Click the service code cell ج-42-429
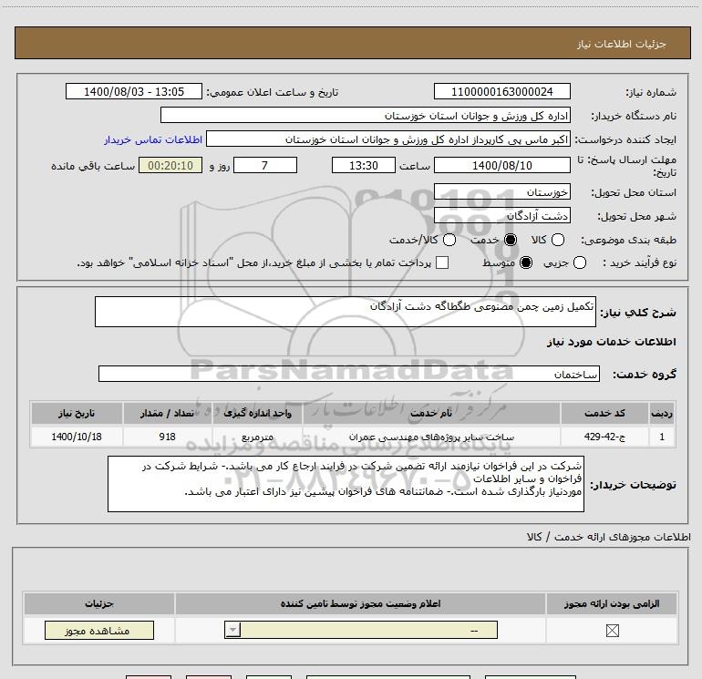Viewport: 702px width, 679px height. (604, 437)
